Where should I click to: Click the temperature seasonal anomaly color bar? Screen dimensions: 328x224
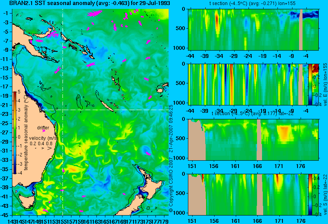point(15,133)
